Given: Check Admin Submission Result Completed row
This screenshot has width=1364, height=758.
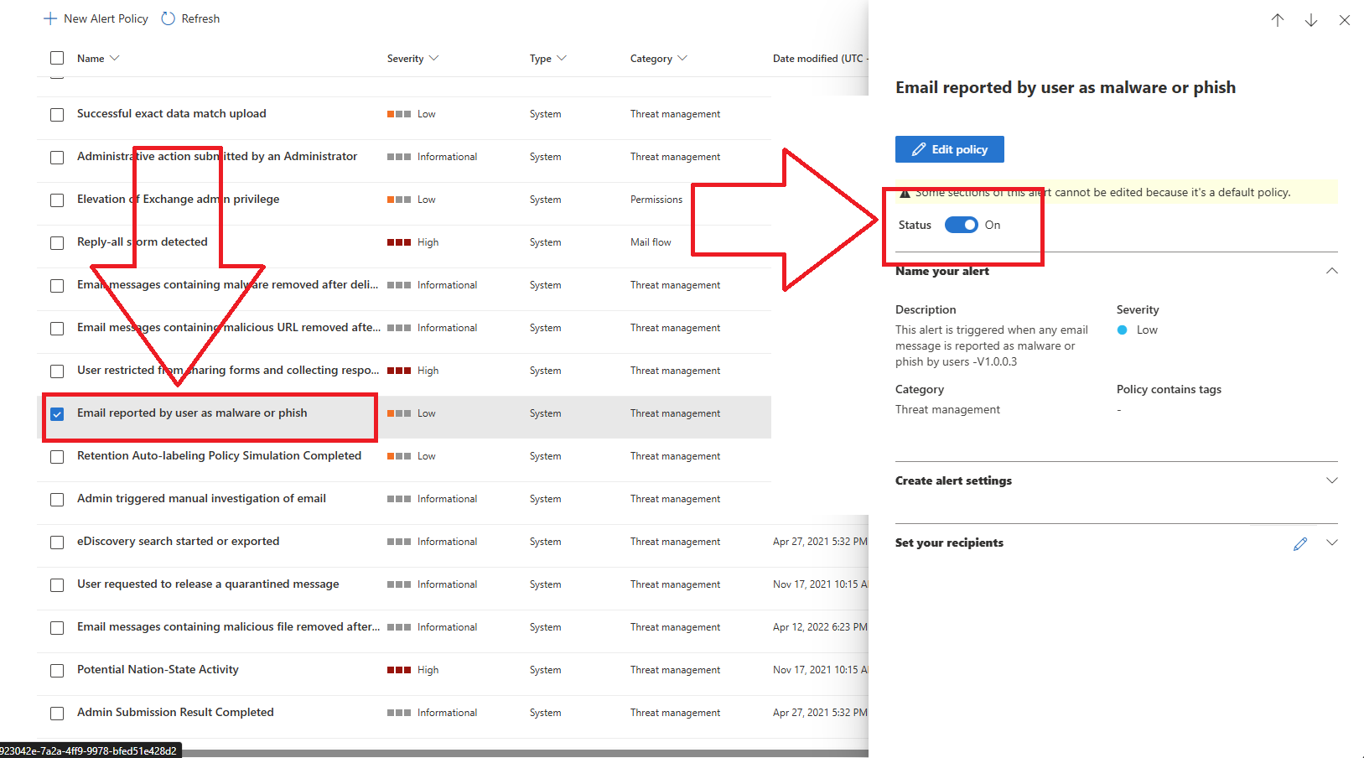Looking at the screenshot, I should [x=57, y=714].
